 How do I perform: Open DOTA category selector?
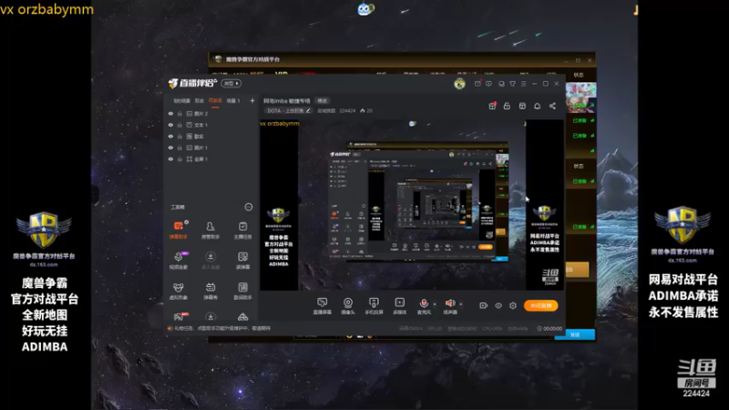pyautogui.click(x=288, y=110)
